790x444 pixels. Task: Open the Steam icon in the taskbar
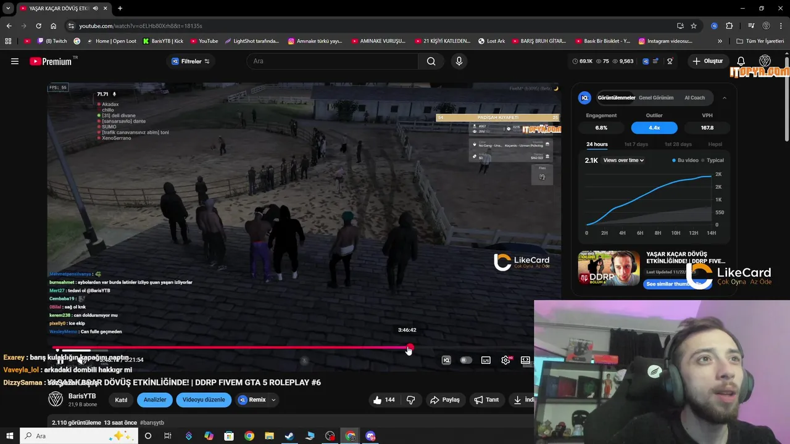click(289, 436)
